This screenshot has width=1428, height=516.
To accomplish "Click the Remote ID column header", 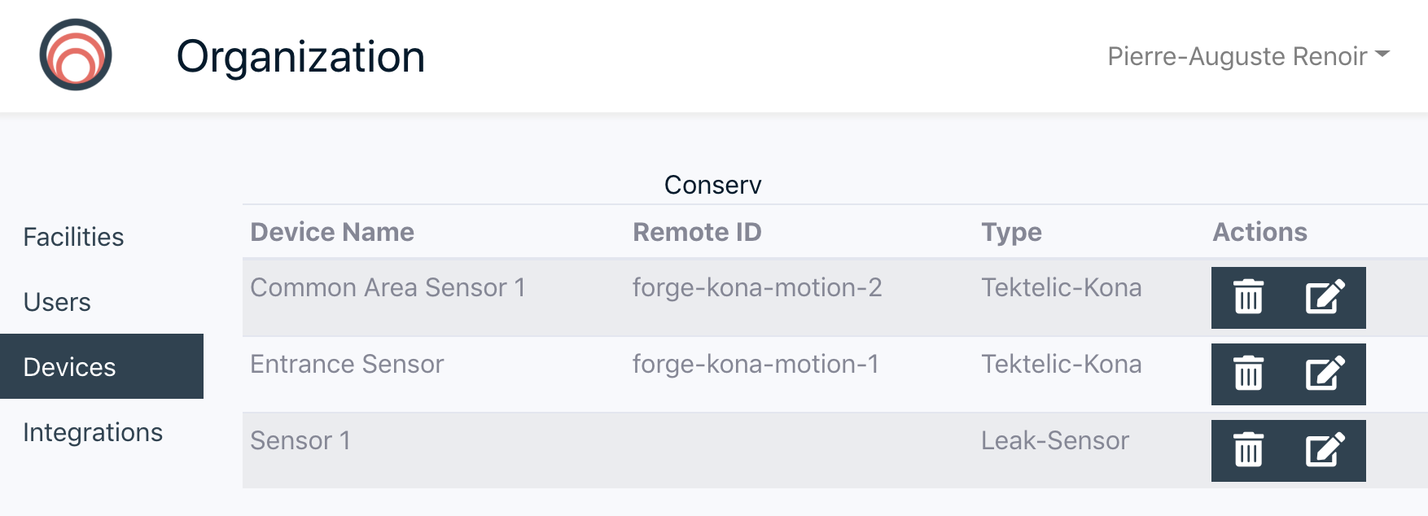I will point(697,232).
